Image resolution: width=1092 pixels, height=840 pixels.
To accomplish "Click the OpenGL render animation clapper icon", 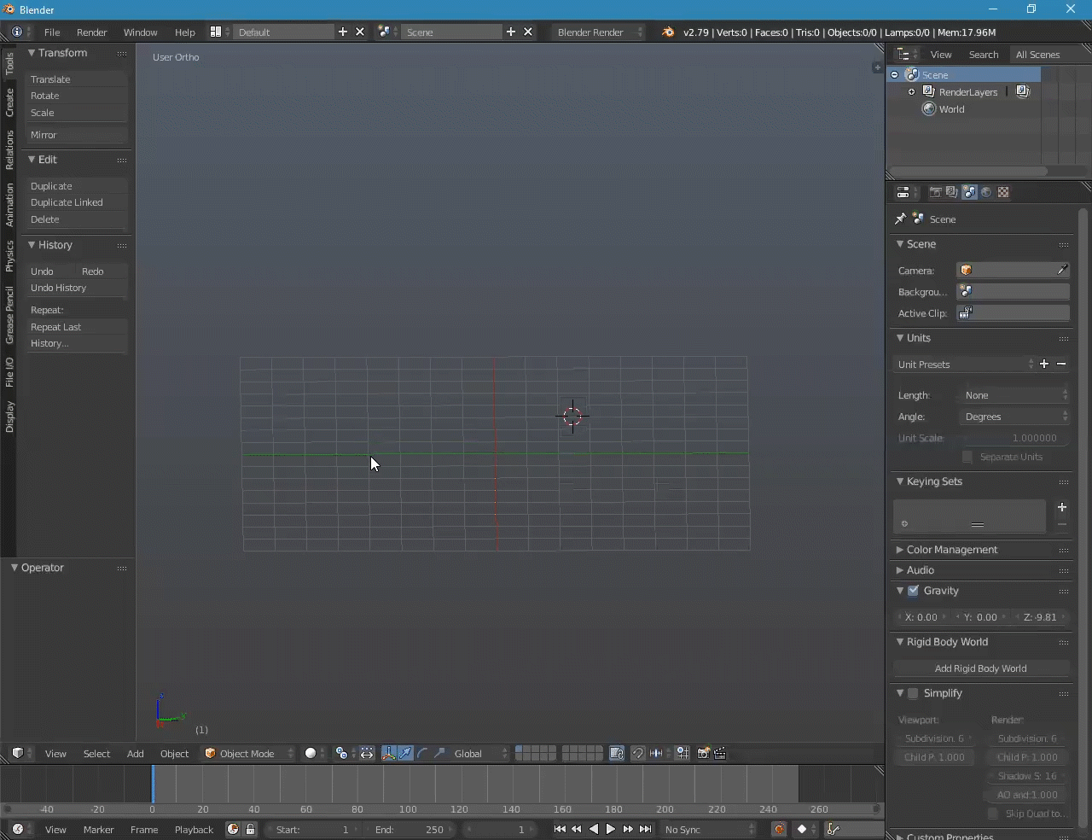I will [x=720, y=753].
